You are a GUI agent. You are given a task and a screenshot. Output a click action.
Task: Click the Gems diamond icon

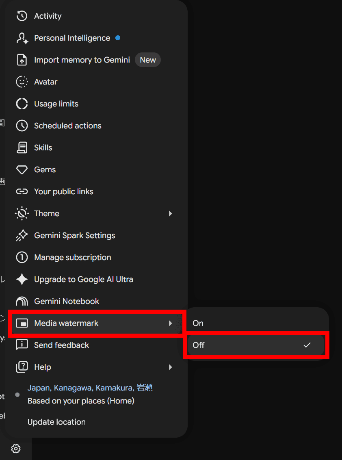pos(22,170)
